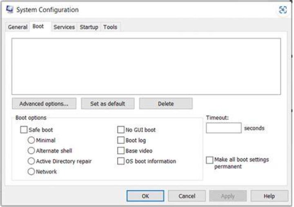The image size is (294, 207).
Task: Open Help for System Configuration
Action: pyautogui.click(x=269, y=196)
